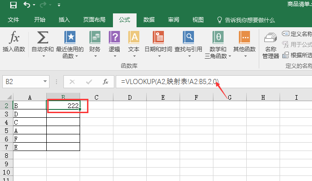Open Customize Quick Access Toolbar menu

[59, 5]
